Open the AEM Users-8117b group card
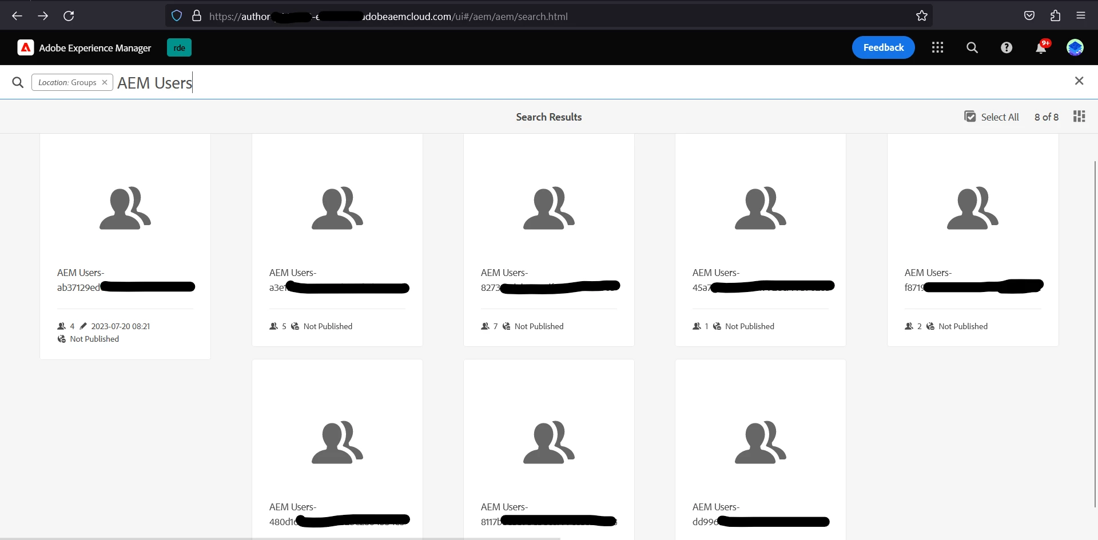The image size is (1098, 540). (549, 449)
